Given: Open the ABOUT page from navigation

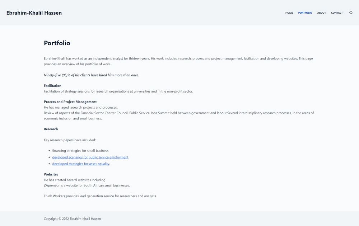Looking at the screenshot, I should click(321, 13).
